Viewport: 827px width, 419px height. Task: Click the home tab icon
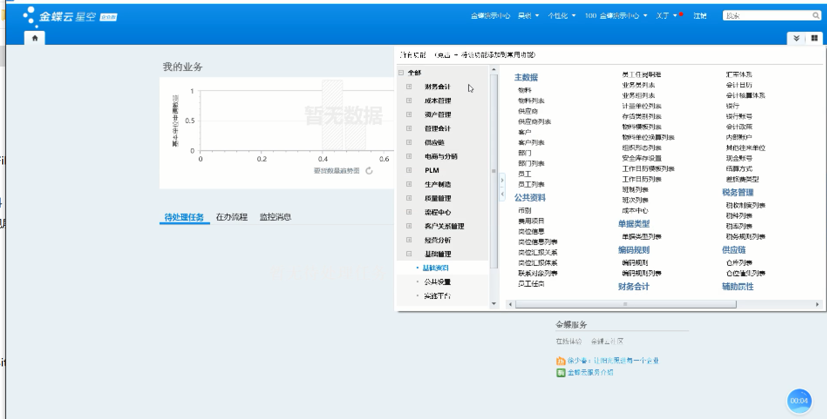tap(35, 38)
